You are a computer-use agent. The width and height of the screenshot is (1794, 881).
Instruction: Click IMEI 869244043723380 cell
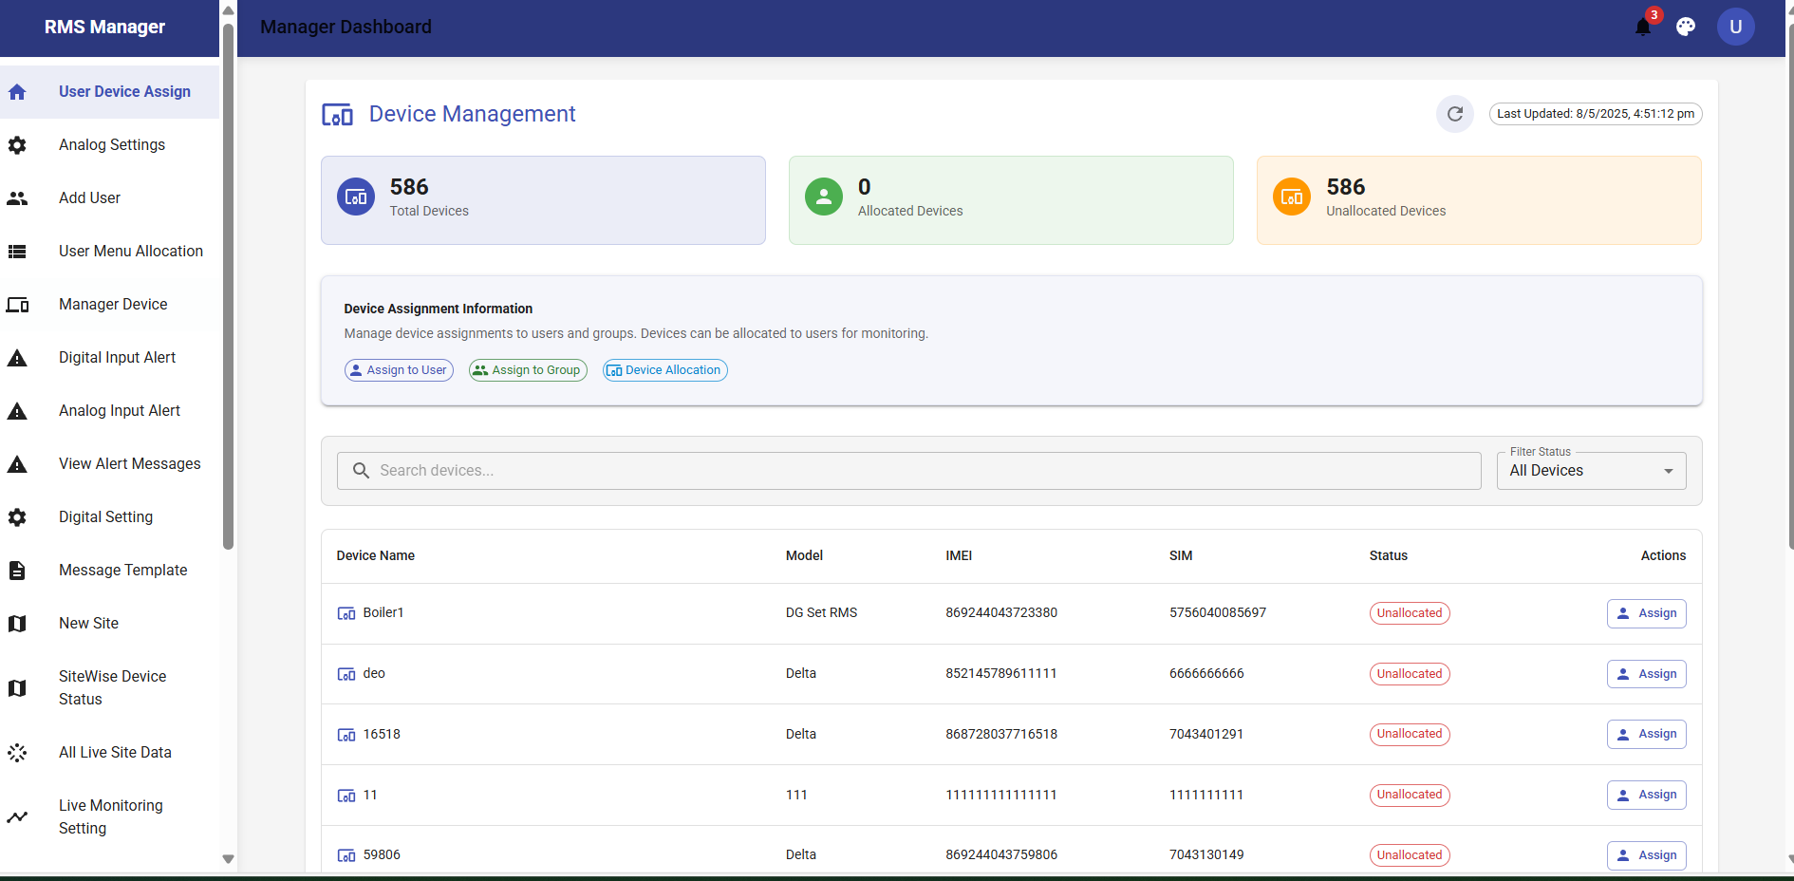click(1001, 613)
